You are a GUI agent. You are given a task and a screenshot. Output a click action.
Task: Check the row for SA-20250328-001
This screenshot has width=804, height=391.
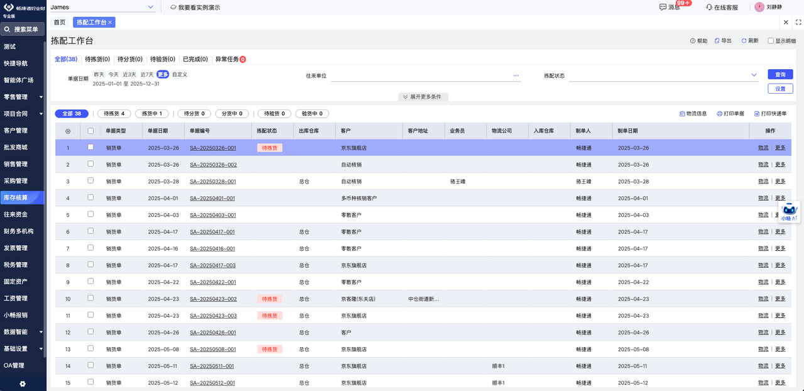tap(91, 181)
